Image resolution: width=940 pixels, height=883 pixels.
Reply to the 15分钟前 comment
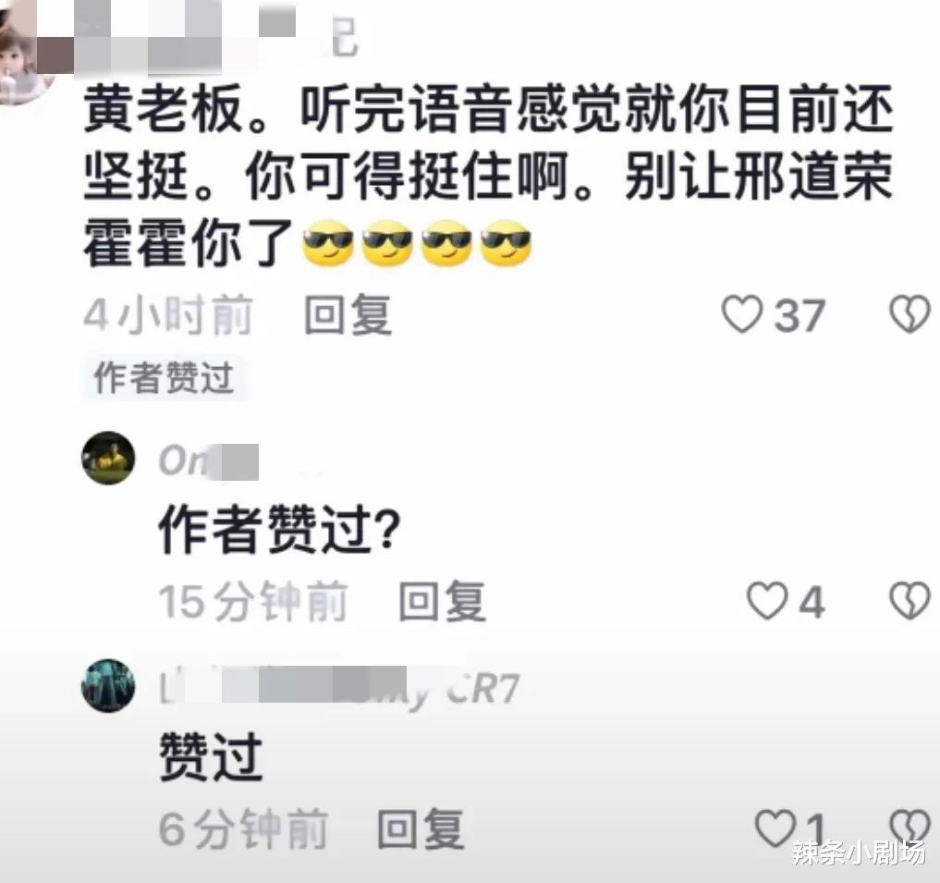click(x=443, y=601)
